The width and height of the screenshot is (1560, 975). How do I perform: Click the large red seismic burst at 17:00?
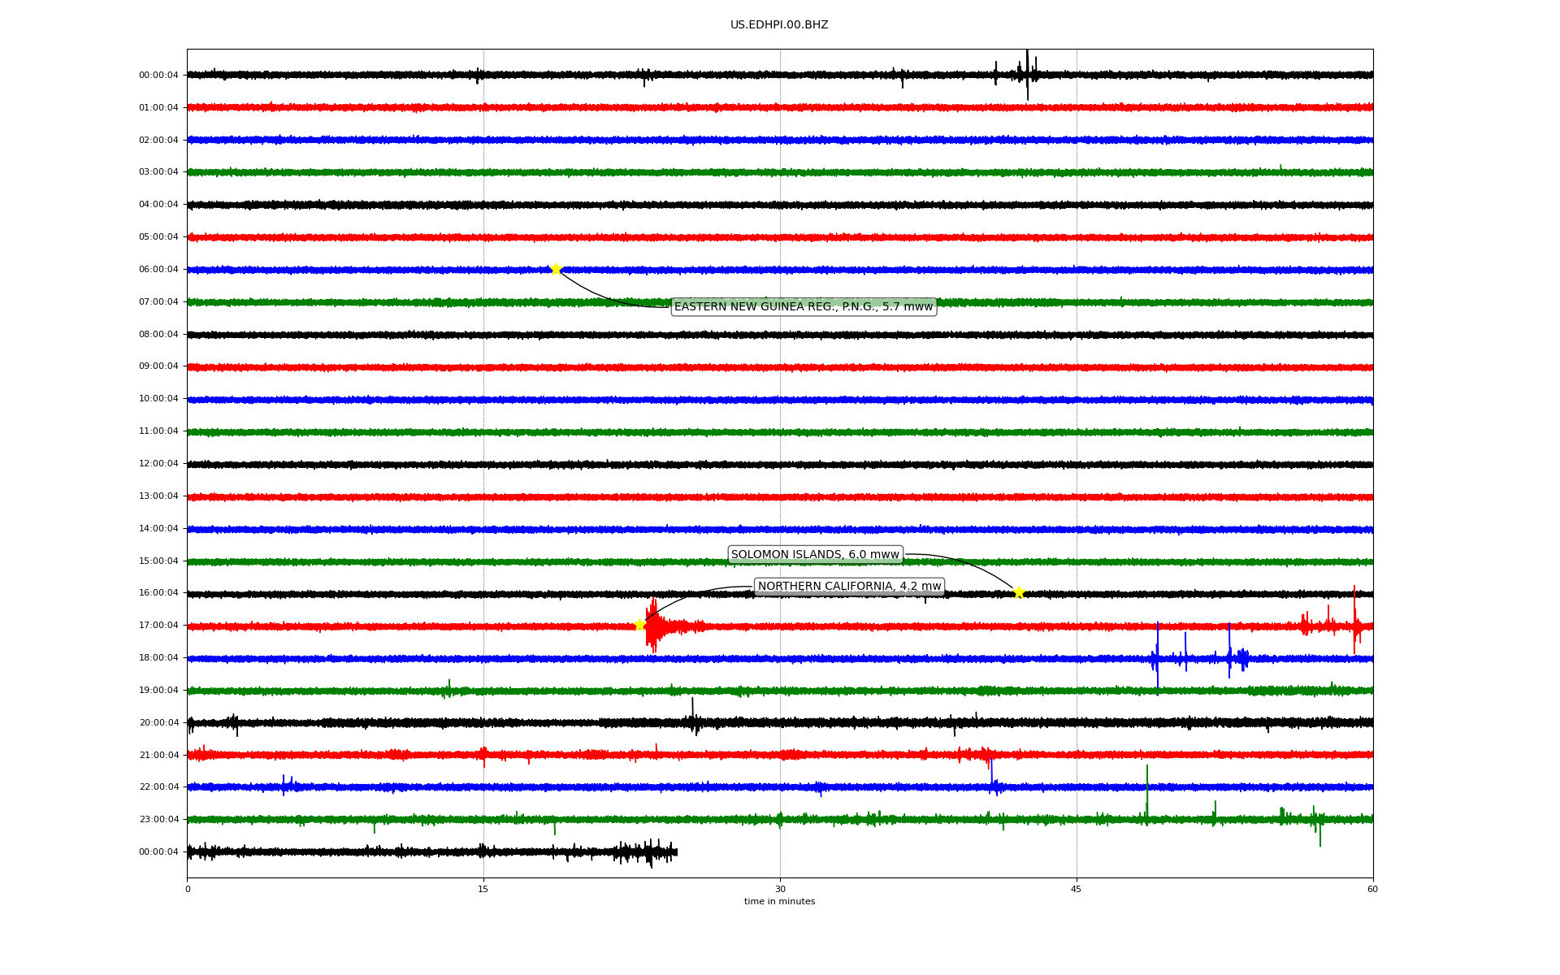pos(654,626)
